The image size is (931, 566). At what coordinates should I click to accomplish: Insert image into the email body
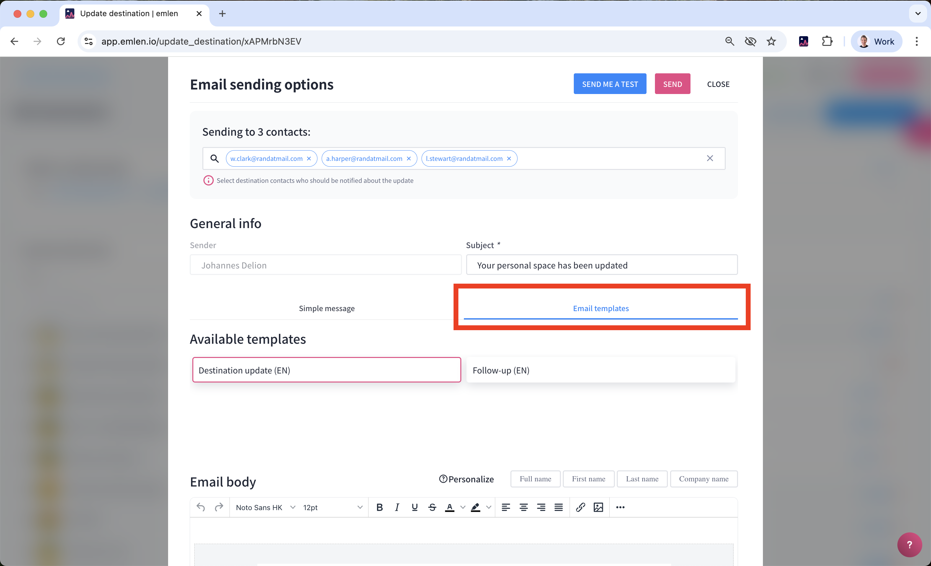598,507
